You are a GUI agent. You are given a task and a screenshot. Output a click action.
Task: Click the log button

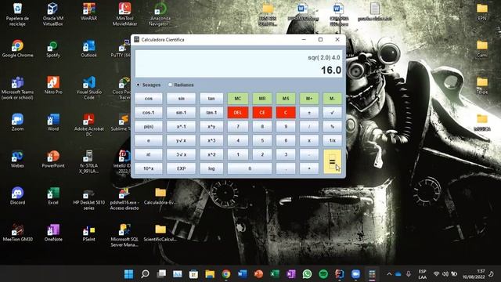click(211, 168)
